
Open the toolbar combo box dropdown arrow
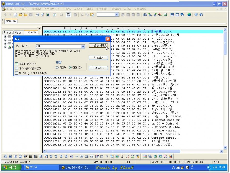pyautogui.click(x=117, y=15)
